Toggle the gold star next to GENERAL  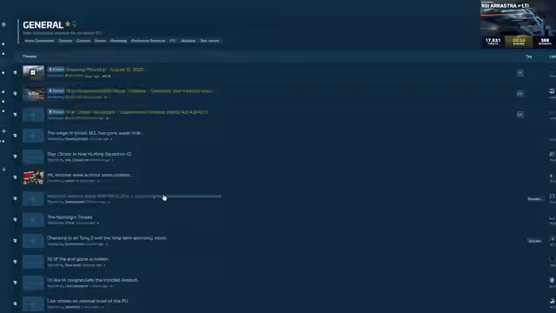[68, 24]
